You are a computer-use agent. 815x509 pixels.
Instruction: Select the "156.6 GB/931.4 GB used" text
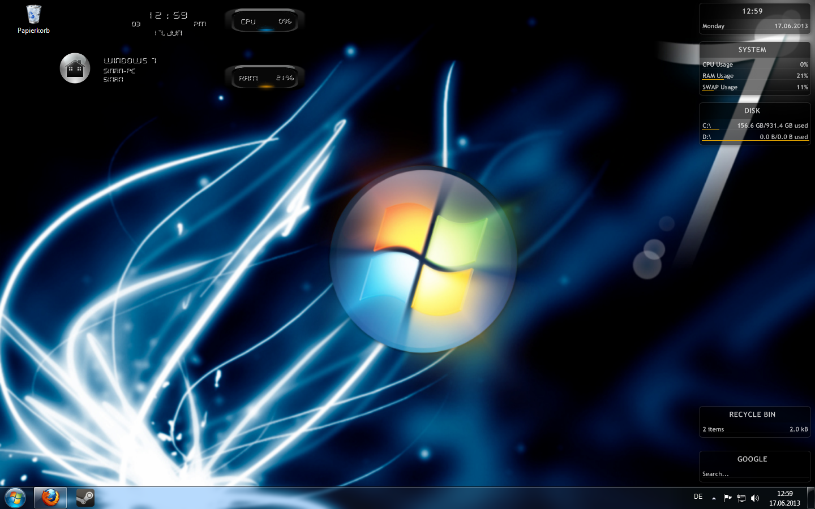(772, 126)
